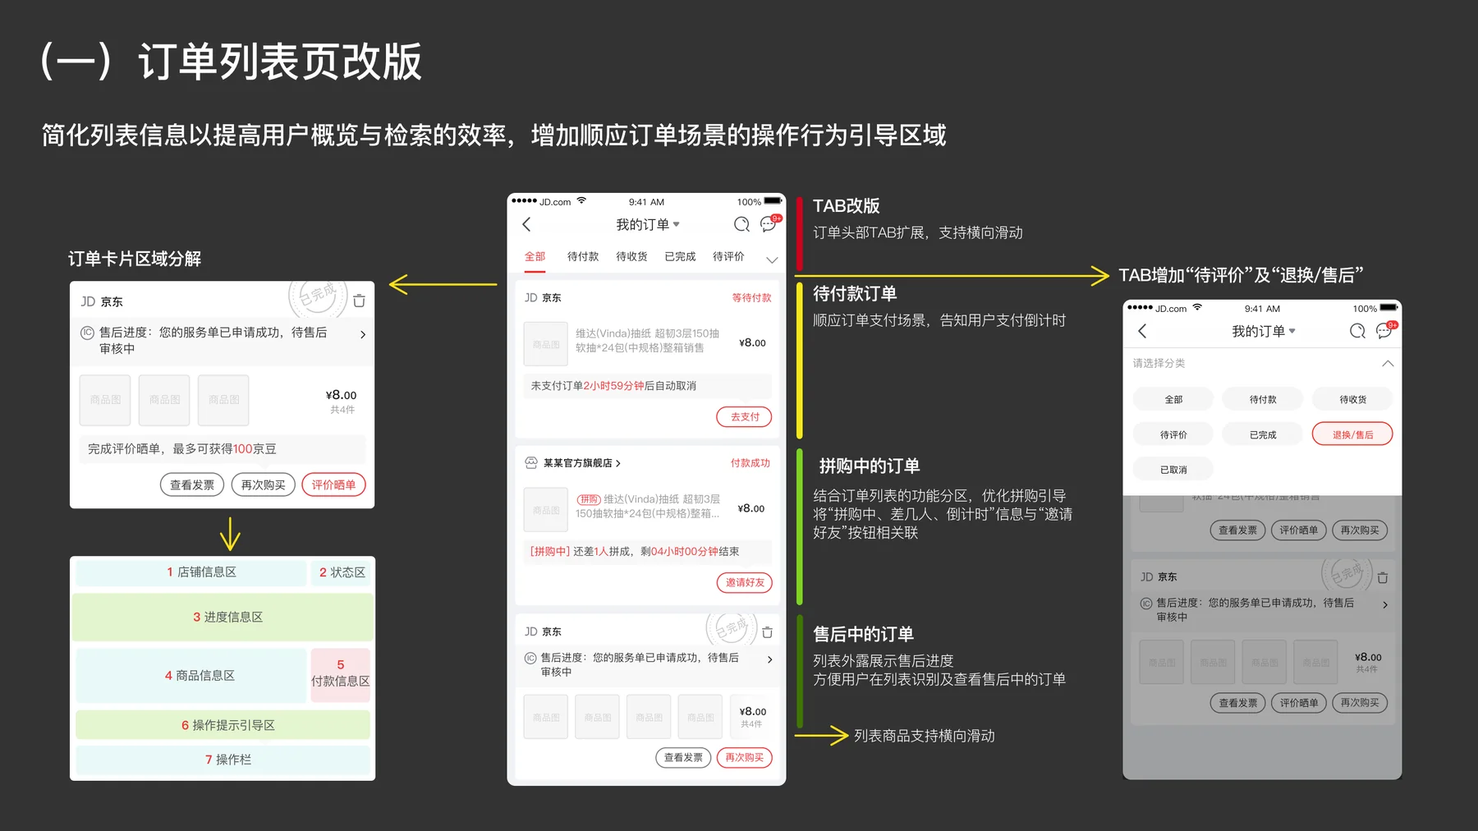Open the 售后进度 detail arrow
The image size is (1478, 831).
click(x=770, y=659)
